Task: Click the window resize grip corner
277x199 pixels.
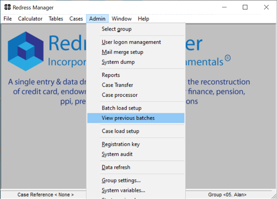Action: (x=274, y=196)
